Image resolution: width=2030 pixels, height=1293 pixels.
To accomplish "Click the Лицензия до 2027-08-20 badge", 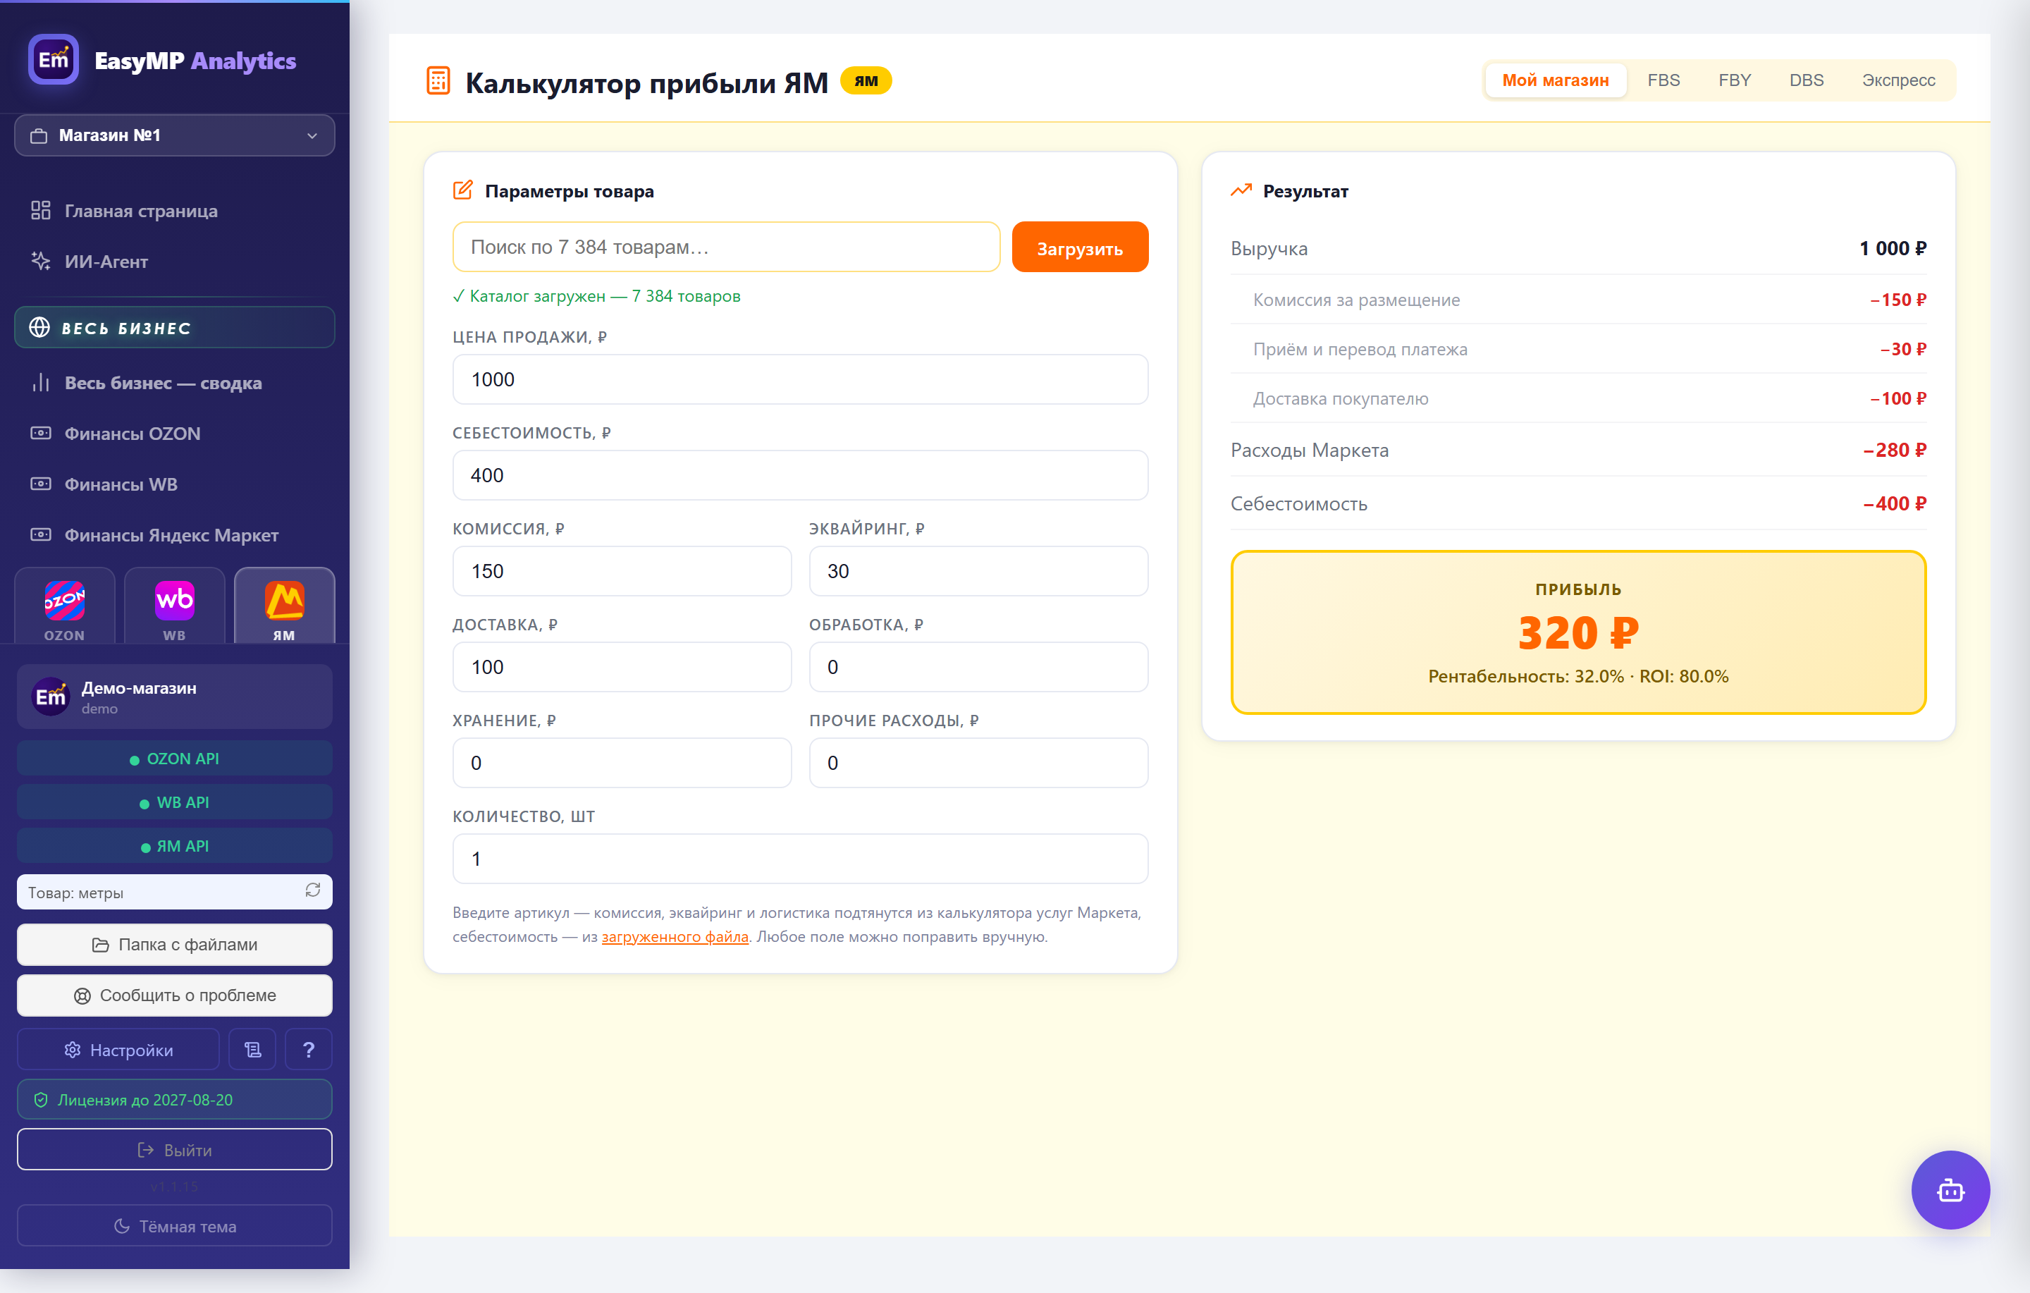I will tap(175, 1100).
